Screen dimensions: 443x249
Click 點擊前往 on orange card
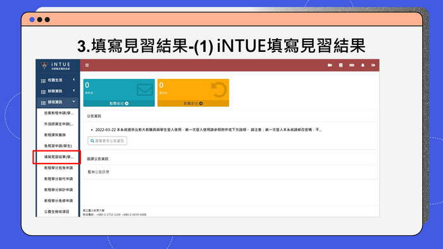[x=193, y=104]
